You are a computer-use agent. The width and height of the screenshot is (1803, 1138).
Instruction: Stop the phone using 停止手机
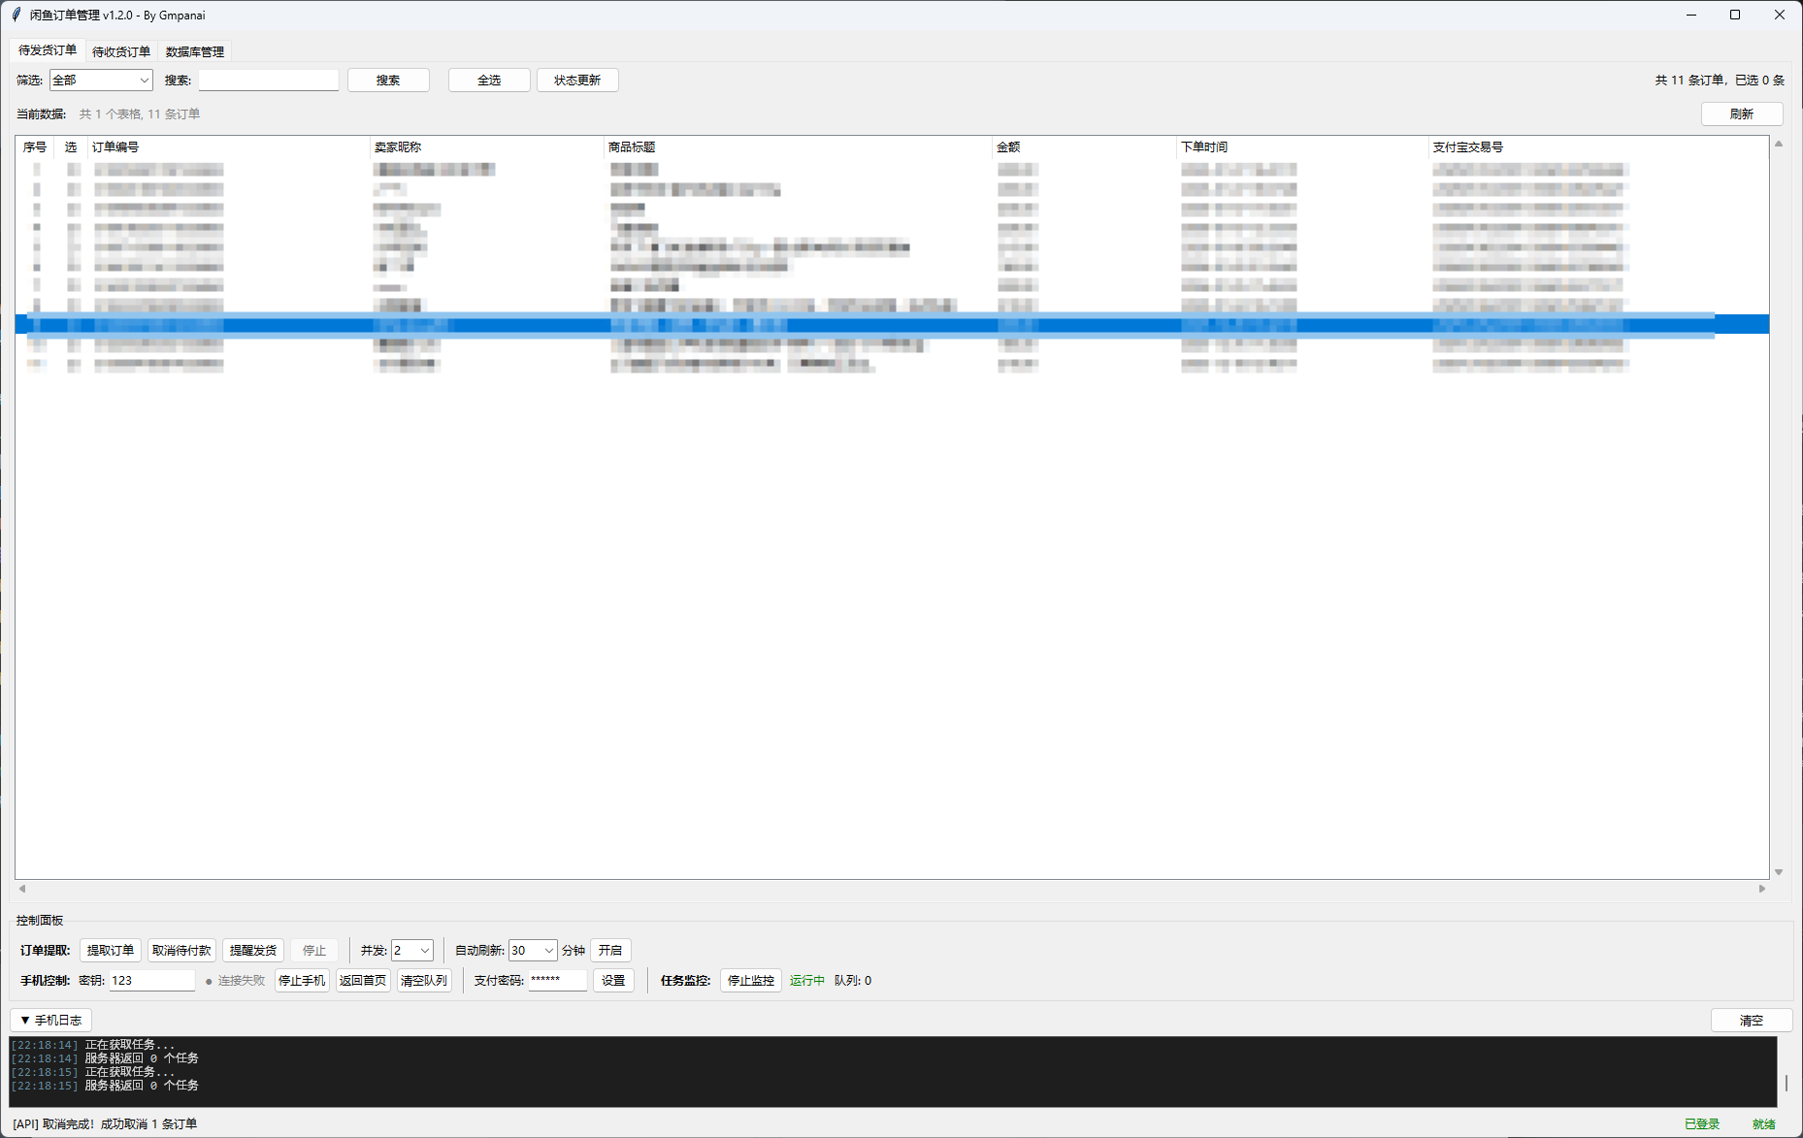tap(302, 980)
